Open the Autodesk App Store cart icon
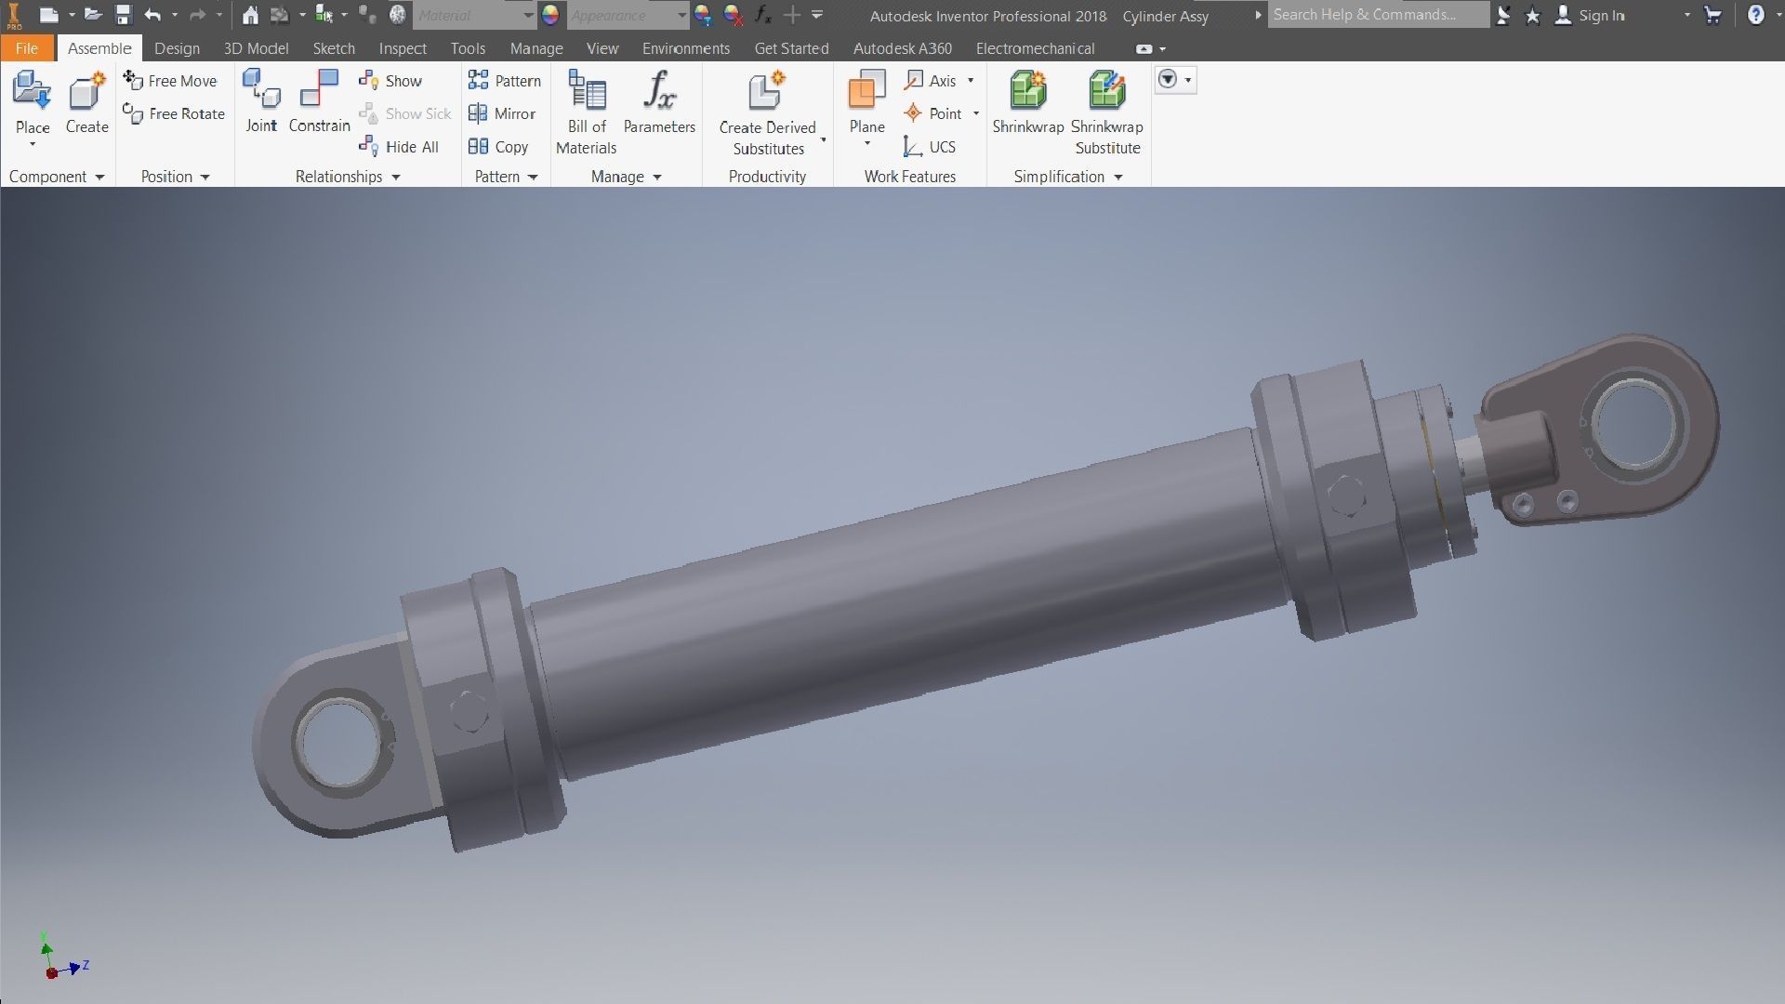 coord(1712,15)
